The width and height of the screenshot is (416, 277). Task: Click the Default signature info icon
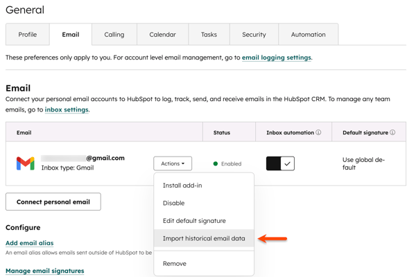tap(392, 132)
